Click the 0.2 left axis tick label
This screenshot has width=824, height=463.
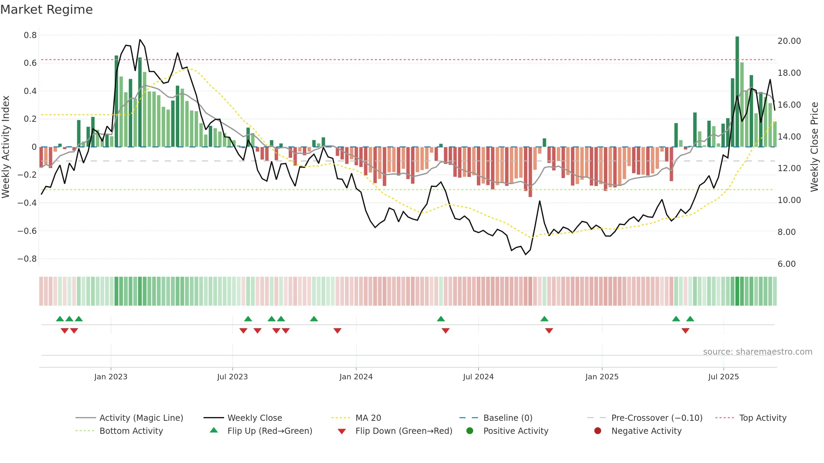30,119
